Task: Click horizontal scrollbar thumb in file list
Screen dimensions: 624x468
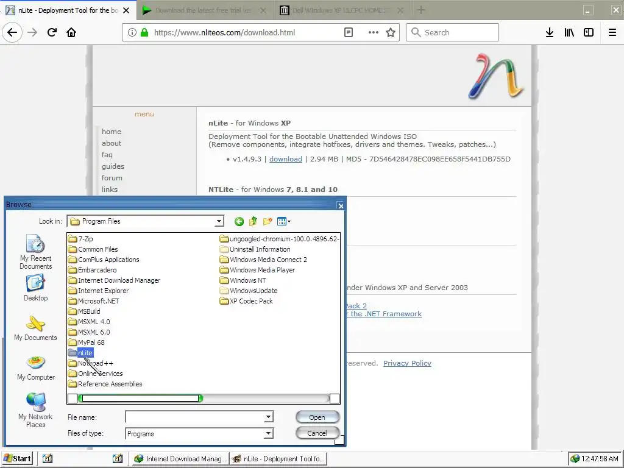Action: (x=140, y=398)
